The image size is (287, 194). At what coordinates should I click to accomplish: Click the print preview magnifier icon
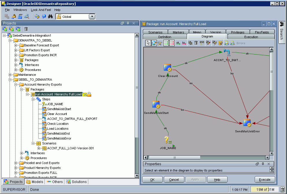click(232, 43)
